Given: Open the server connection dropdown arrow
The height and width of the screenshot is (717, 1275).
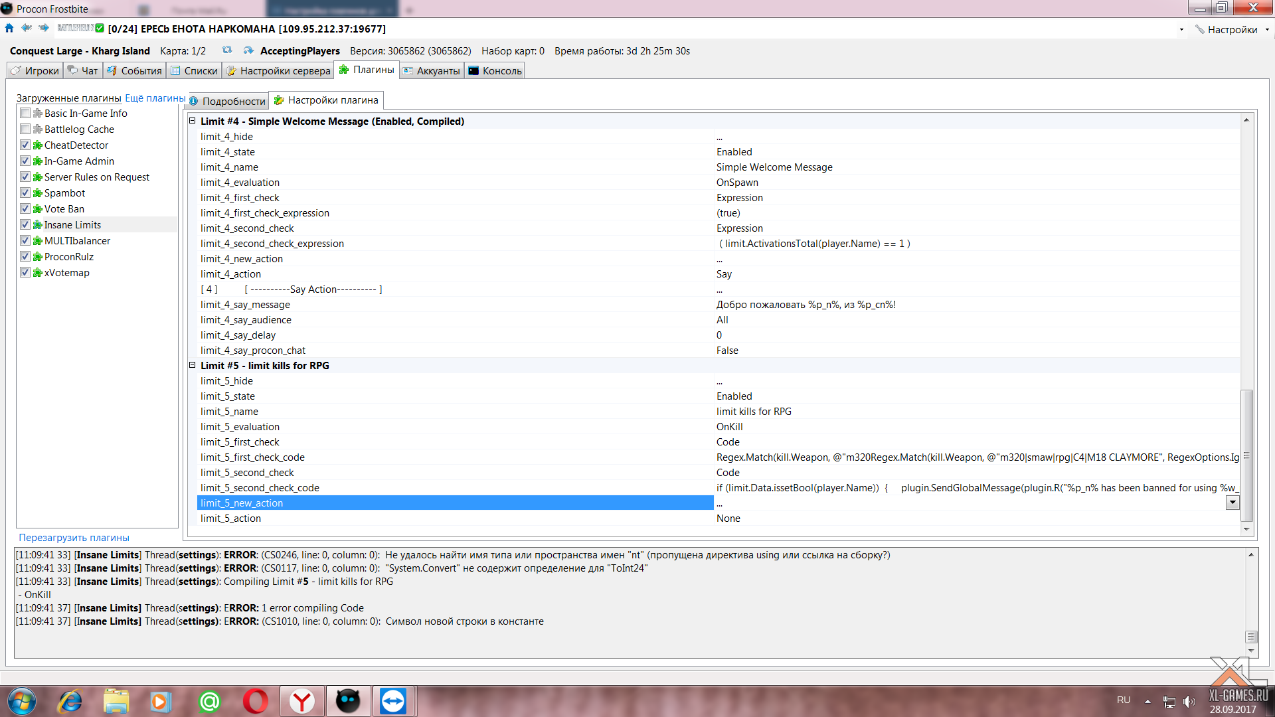Looking at the screenshot, I should tap(1181, 29).
